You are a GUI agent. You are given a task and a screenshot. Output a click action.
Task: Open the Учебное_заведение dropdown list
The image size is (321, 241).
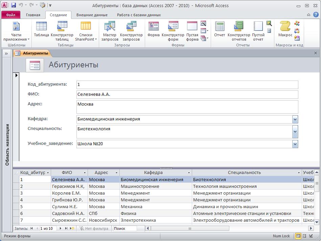[295, 144]
